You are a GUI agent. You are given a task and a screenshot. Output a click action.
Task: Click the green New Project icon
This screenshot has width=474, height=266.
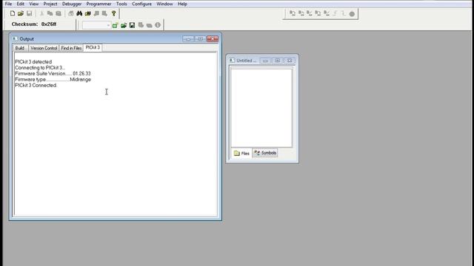click(x=116, y=25)
